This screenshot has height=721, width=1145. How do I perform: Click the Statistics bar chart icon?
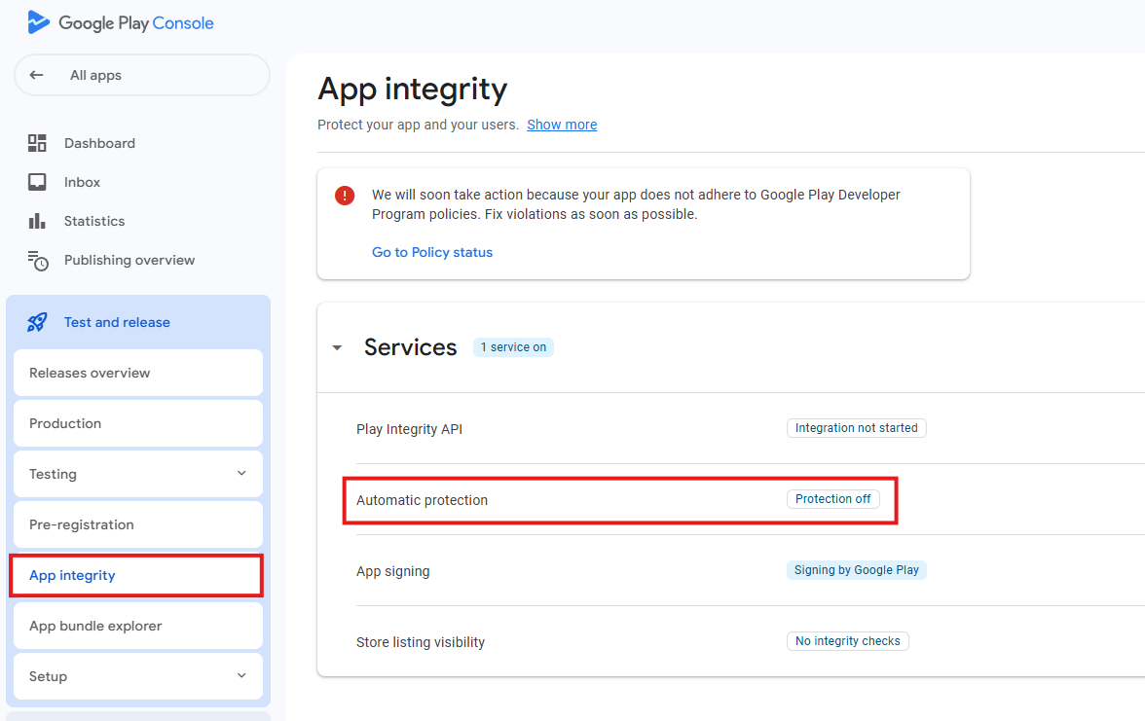click(37, 220)
